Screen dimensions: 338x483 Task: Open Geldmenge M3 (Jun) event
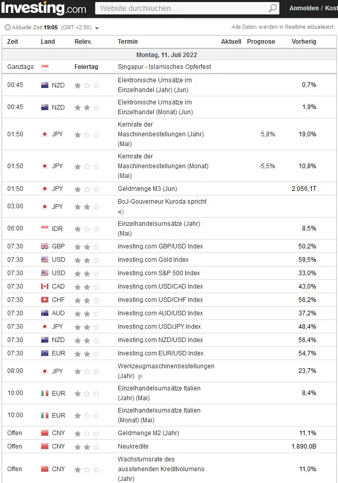point(147,188)
